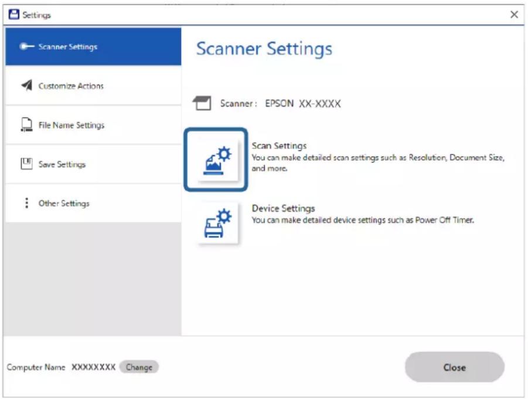Open the Scan Settings icon button
Image resolution: width=528 pixels, height=399 pixels.
[x=216, y=159]
